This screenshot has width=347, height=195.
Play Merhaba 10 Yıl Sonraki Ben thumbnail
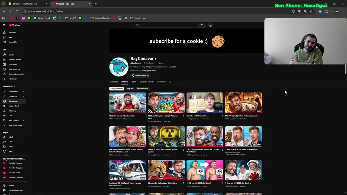(x=205, y=103)
